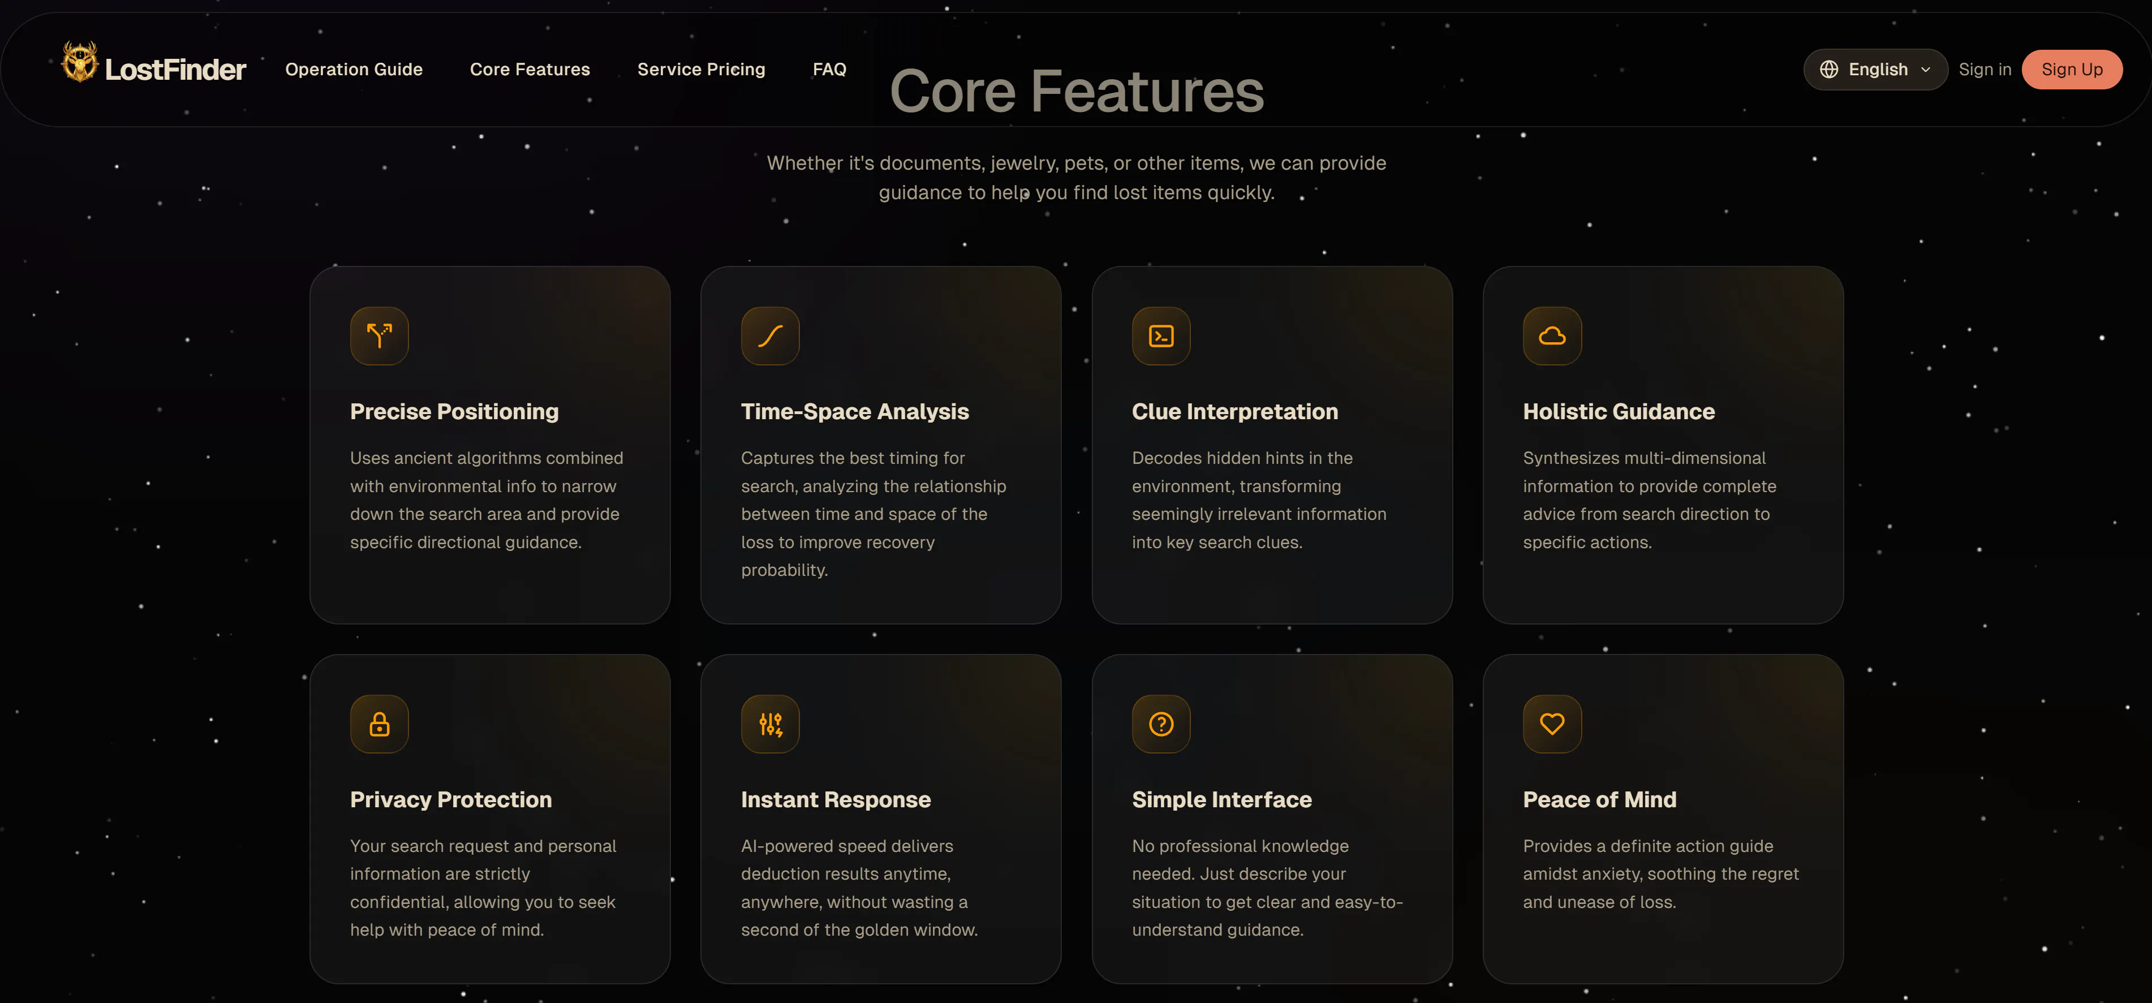
Task: Click the 'Captures the best timing' description
Action: tap(874, 514)
